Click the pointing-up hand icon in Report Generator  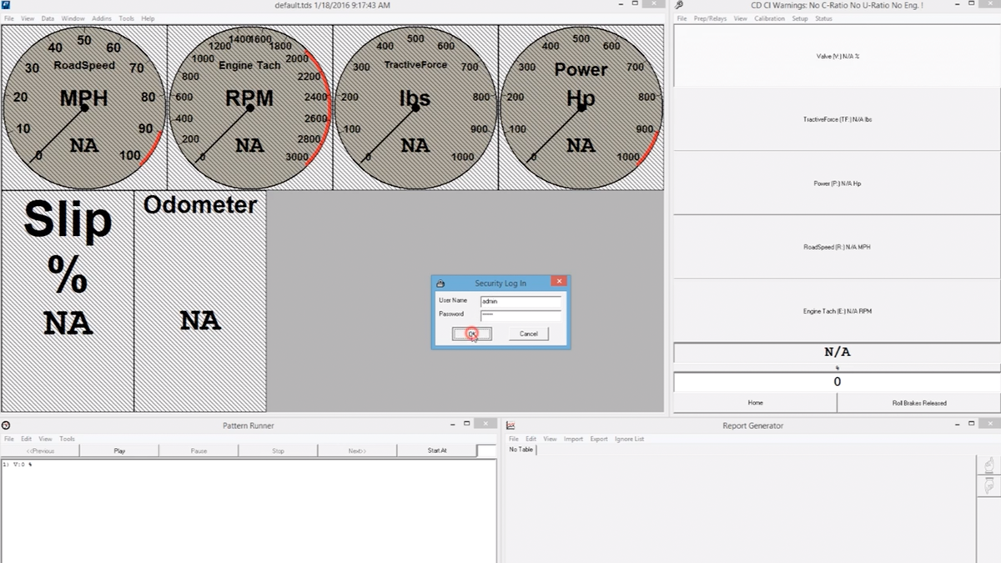pyautogui.click(x=988, y=465)
